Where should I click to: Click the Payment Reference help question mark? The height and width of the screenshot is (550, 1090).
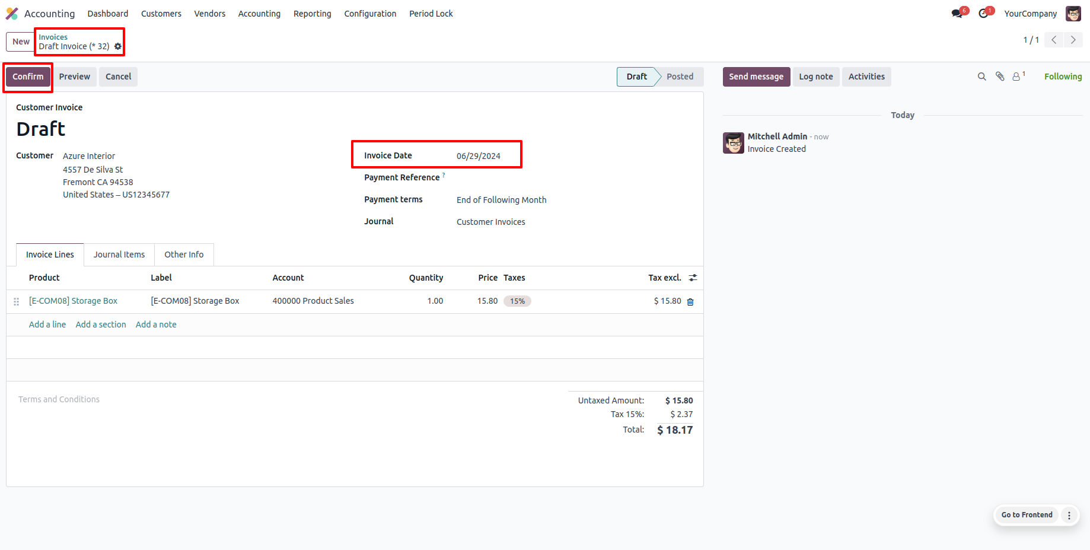[444, 175]
